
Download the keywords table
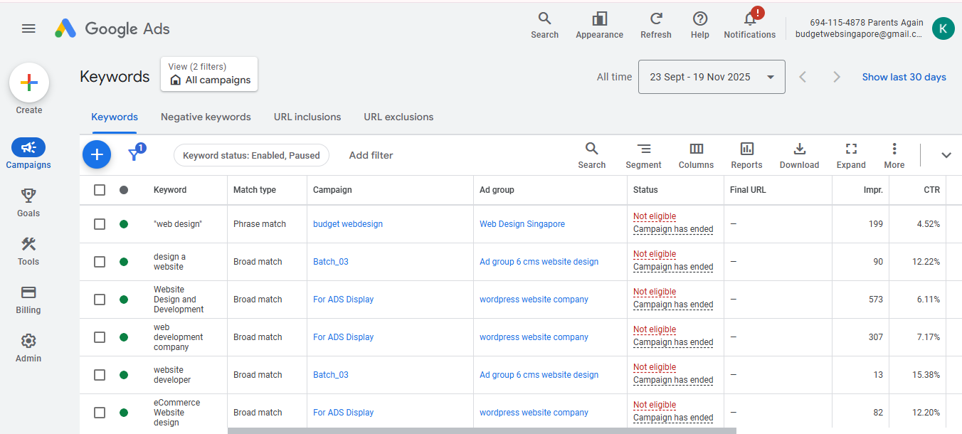coord(799,149)
